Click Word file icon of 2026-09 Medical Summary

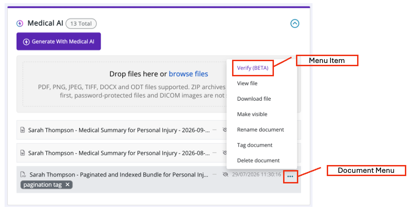(23, 130)
